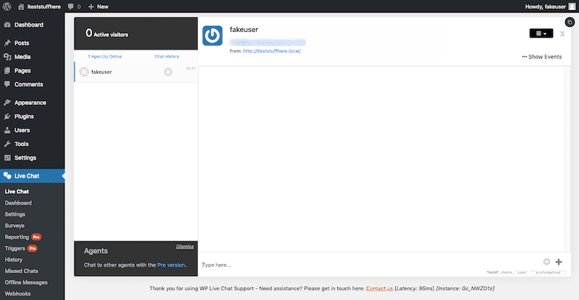Open Live Chat submenu item

(17, 192)
